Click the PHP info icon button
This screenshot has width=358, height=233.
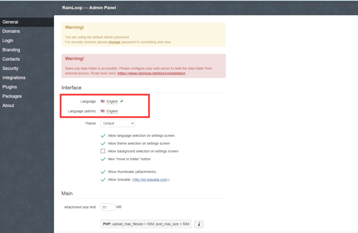point(199,224)
